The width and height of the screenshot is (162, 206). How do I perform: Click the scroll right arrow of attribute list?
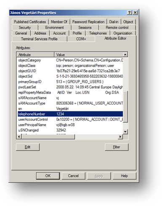pos(120,136)
